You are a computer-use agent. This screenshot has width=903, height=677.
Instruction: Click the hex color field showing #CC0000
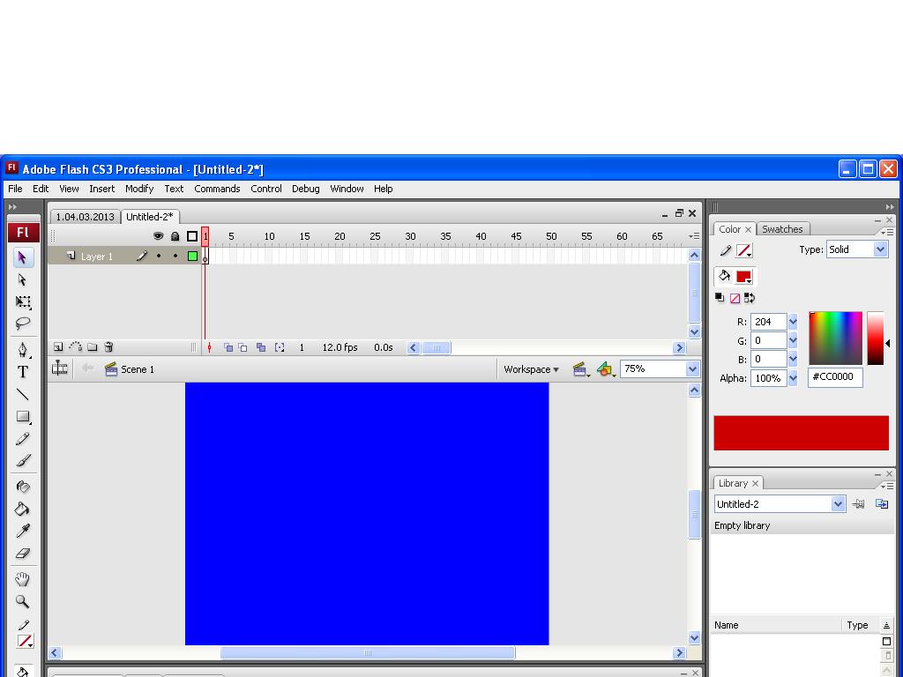click(x=834, y=377)
